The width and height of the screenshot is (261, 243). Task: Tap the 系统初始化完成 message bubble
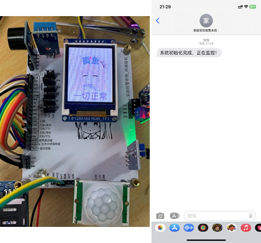tap(189, 53)
